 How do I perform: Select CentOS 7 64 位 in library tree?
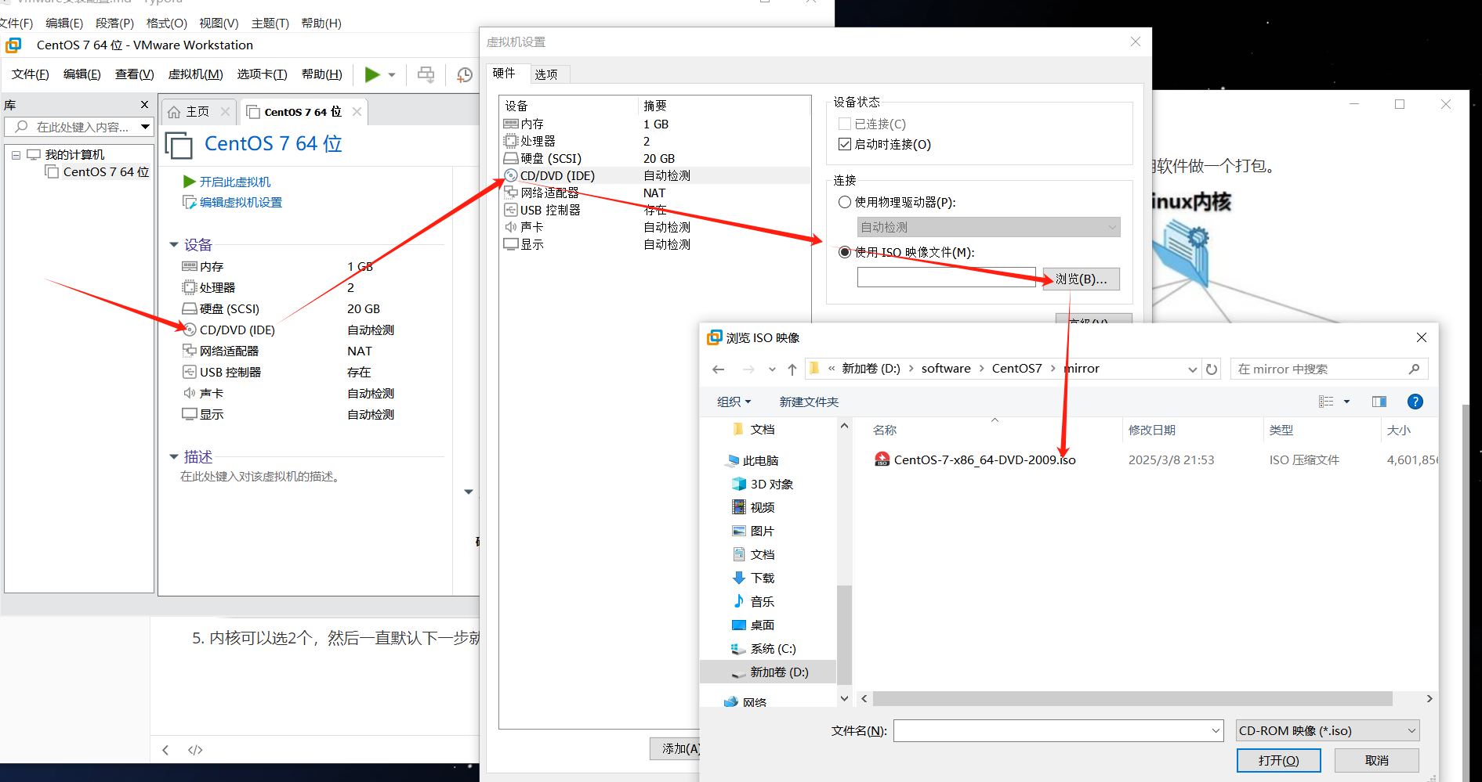click(x=106, y=172)
